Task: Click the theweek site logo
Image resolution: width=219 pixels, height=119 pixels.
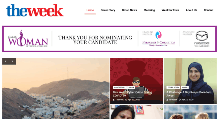Action: [35, 10]
